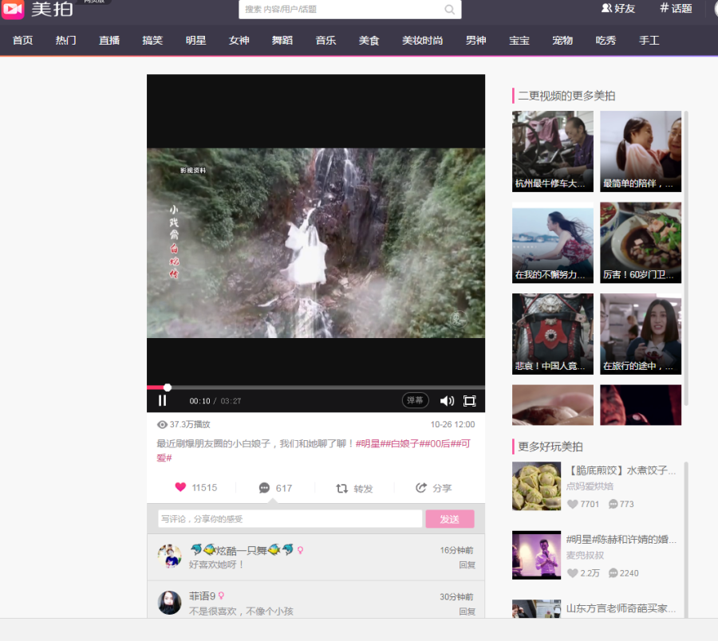The height and width of the screenshot is (641, 718).
Task: Open the 女神 category
Action: (239, 41)
